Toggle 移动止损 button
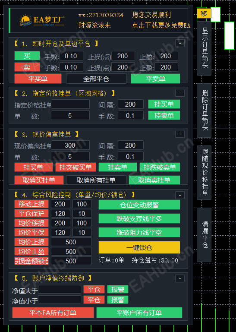The width and height of the screenshot is (236, 332). (31, 204)
